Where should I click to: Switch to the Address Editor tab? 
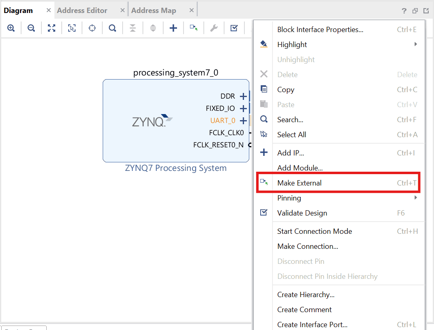(82, 11)
